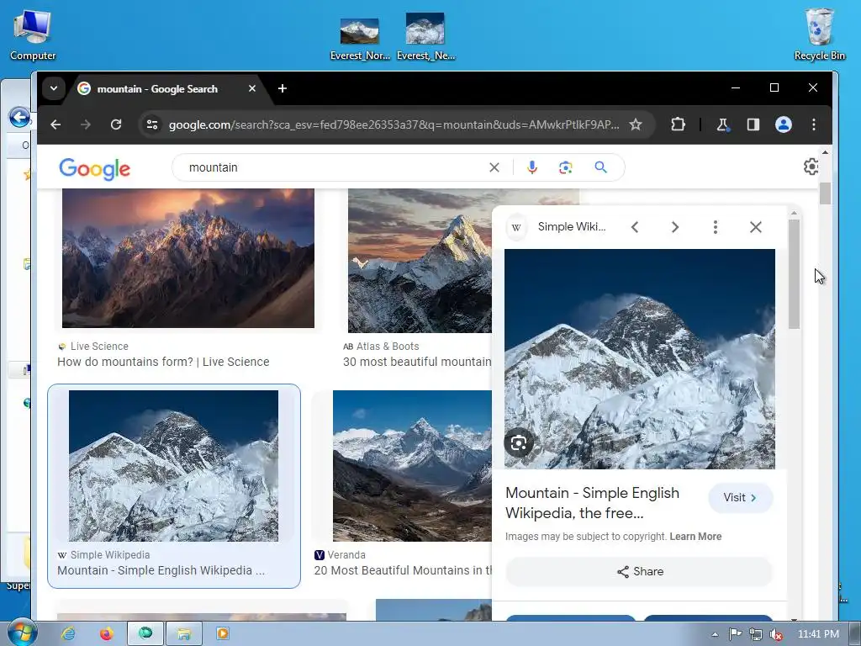The image size is (861, 646).
Task: Search by image with Google Lens icon
Action: click(x=566, y=167)
